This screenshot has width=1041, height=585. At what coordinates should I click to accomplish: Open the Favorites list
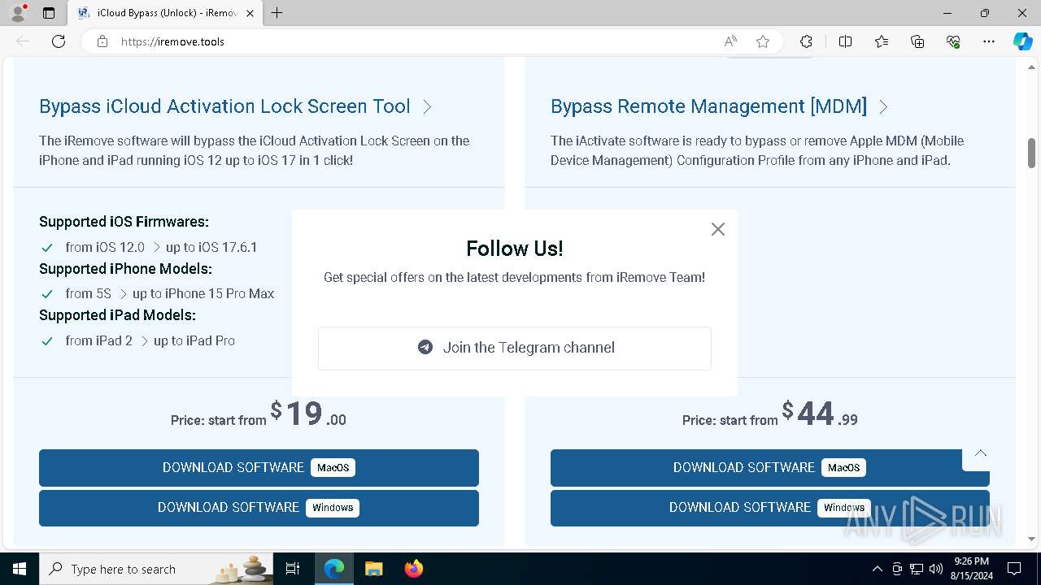882,41
